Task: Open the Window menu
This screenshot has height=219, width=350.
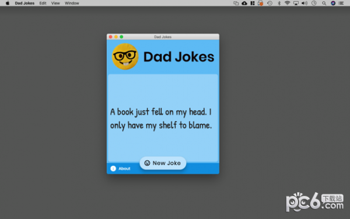Action: click(x=72, y=3)
